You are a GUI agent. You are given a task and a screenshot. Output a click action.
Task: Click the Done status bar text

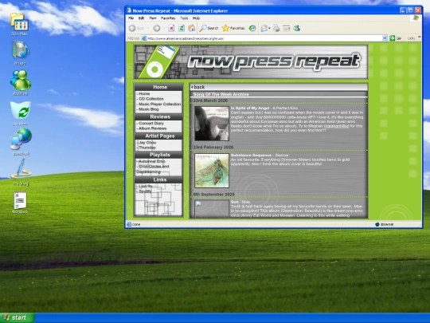coord(136,224)
